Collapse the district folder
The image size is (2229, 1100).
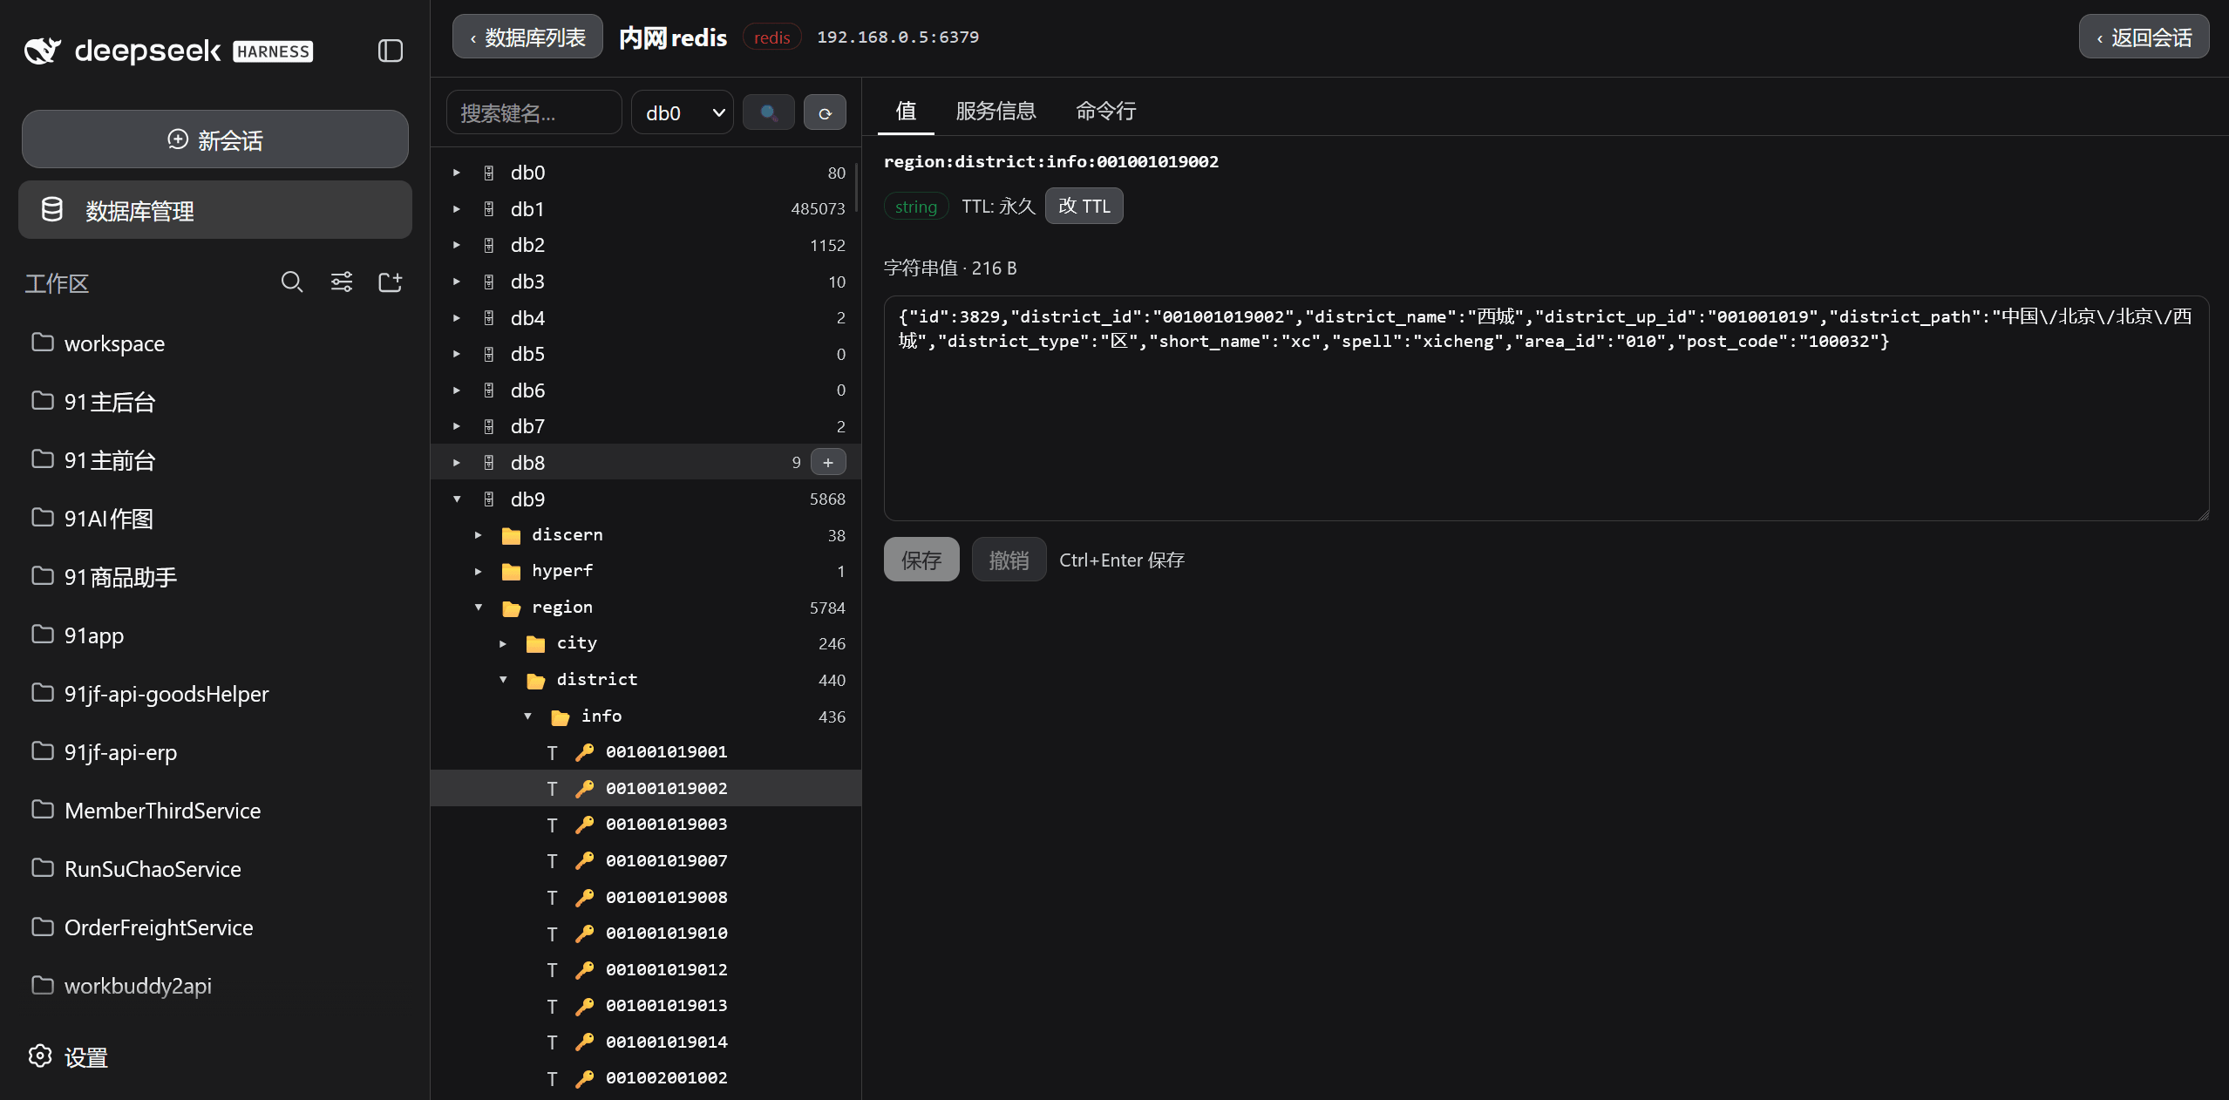[x=503, y=679]
